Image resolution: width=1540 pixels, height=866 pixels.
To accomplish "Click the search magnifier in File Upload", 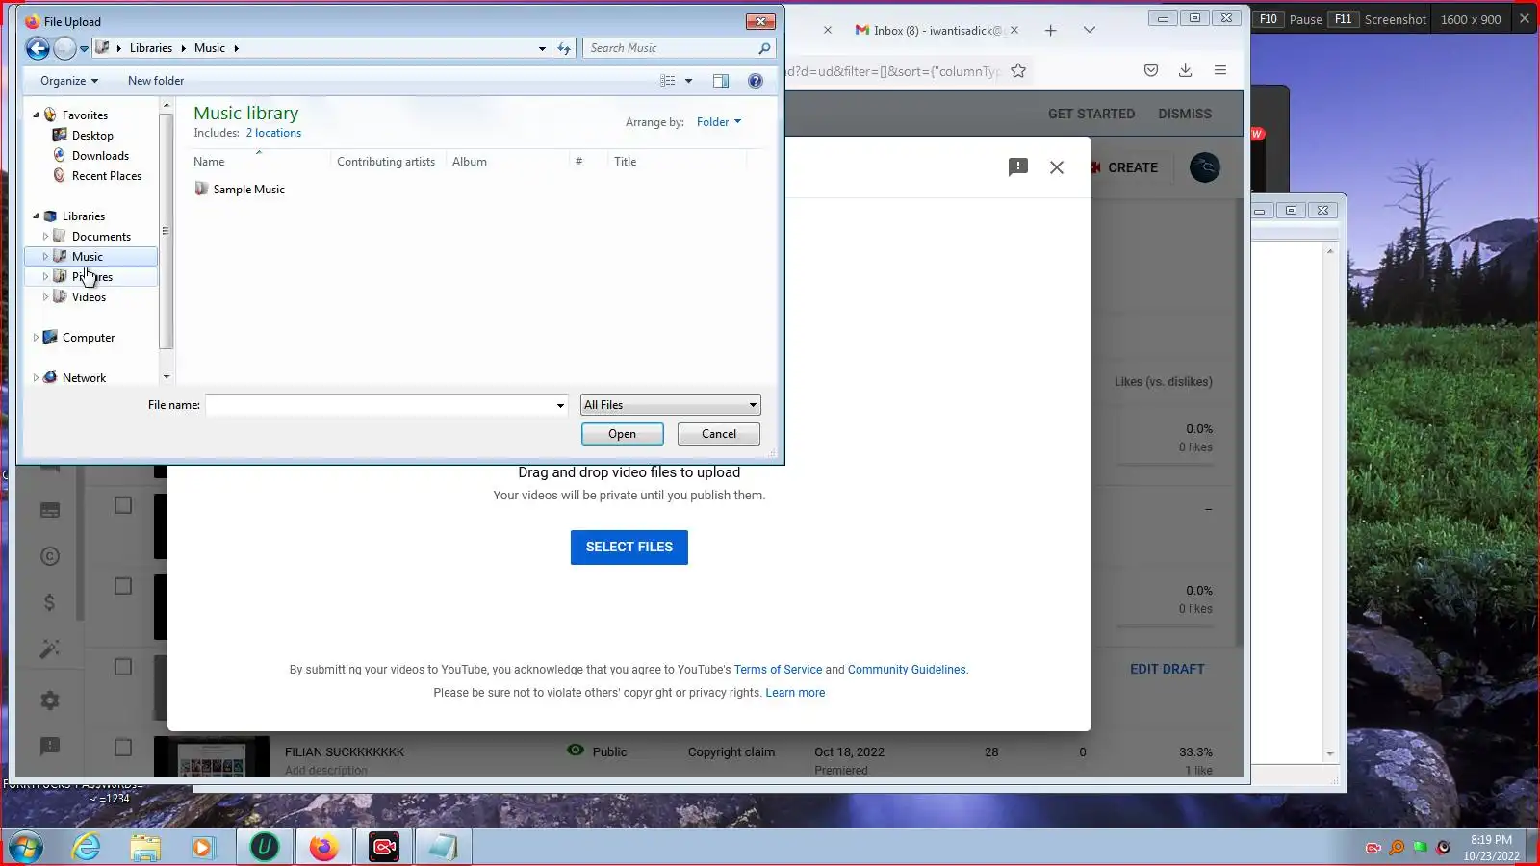I will pyautogui.click(x=764, y=48).
